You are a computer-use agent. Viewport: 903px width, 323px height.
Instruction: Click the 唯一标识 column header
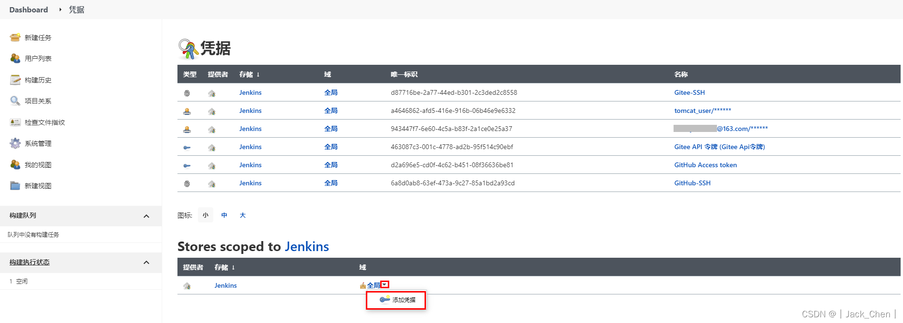coord(404,74)
